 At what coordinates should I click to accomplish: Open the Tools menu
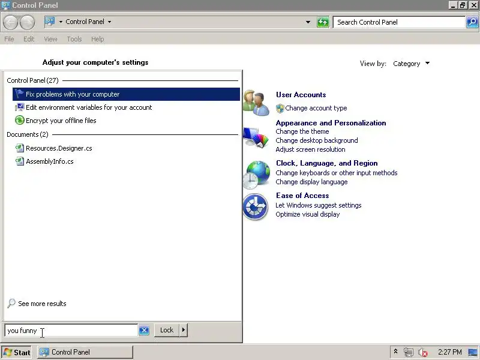(74, 39)
